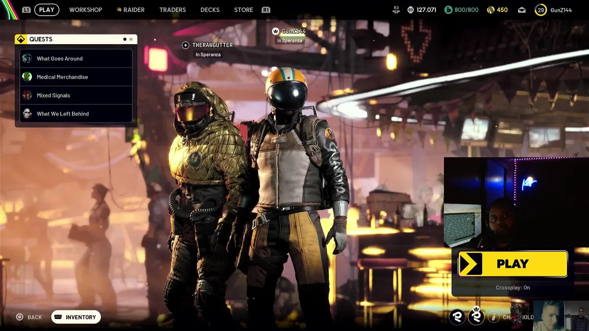
Task: Select the PLAY tab in top navigation
Action: click(x=46, y=10)
